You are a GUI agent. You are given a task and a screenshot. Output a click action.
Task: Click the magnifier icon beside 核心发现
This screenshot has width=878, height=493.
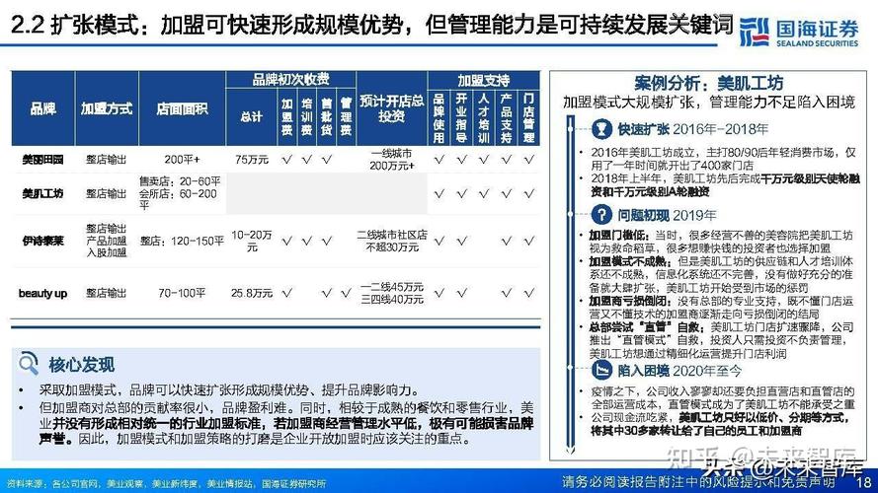click(28, 363)
